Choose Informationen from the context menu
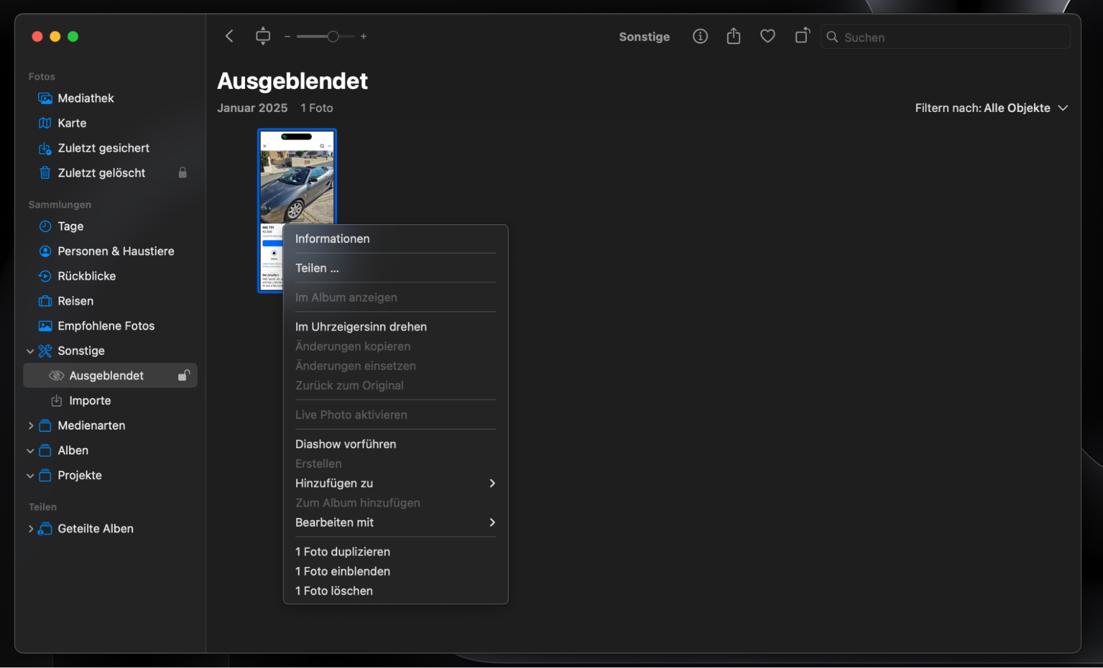This screenshot has height=668, width=1103. tap(332, 238)
